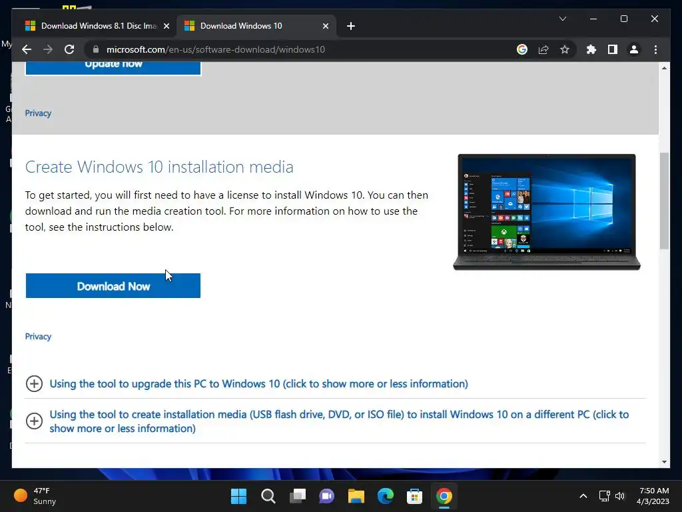This screenshot has width=682, height=512.
Task: Open Chrome's three-dot menu
Action: pyautogui.click(x=655, y=49)
